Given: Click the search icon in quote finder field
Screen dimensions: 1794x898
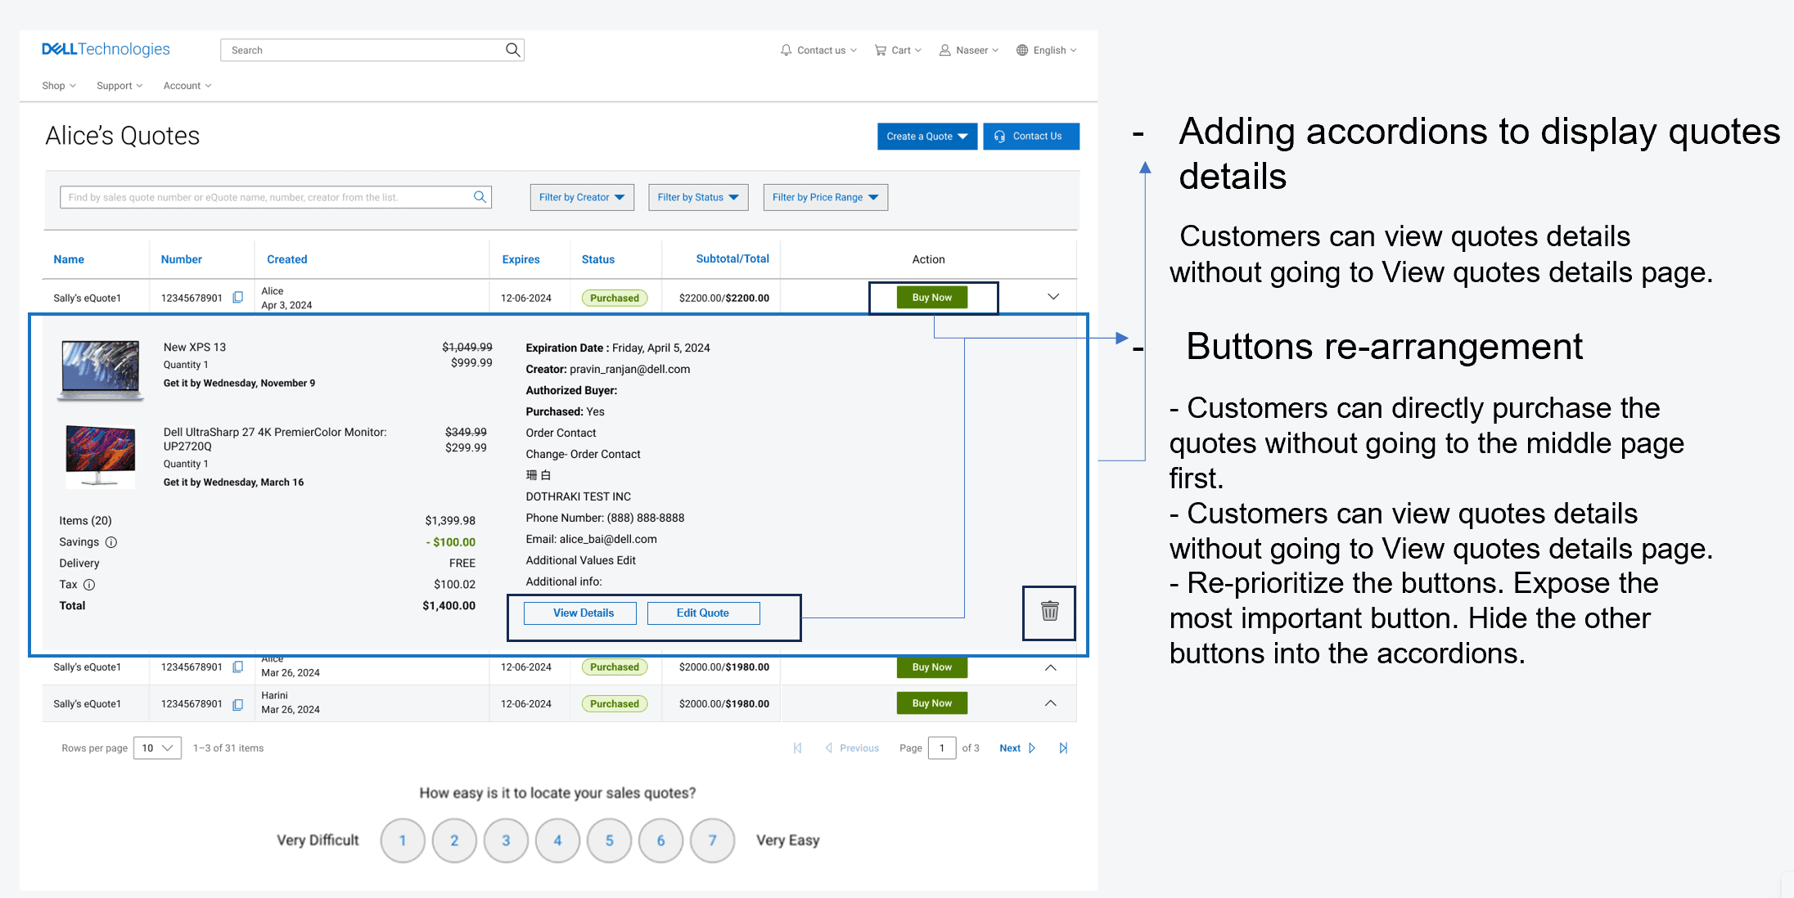Looking at the screenshot, I should pos(480,197).
